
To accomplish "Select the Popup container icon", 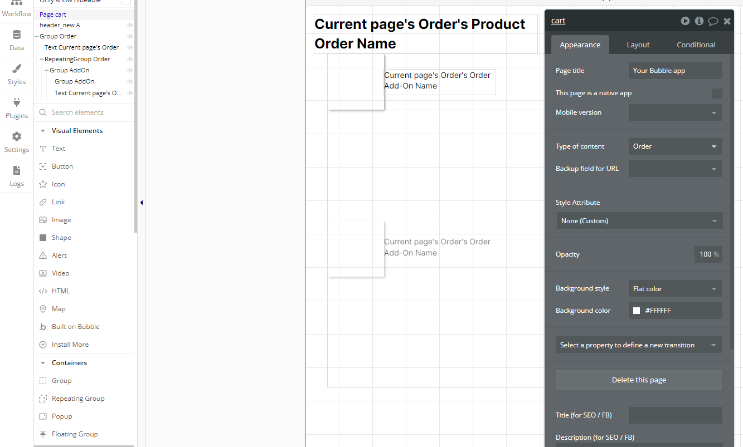I will pos(43,416).
